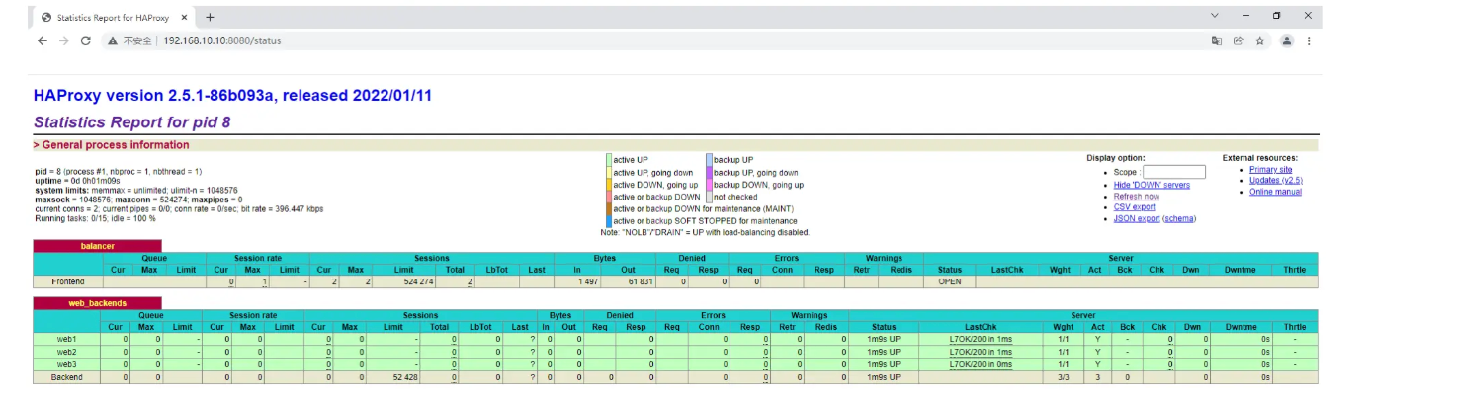Click the General process information header

point(111,145)
